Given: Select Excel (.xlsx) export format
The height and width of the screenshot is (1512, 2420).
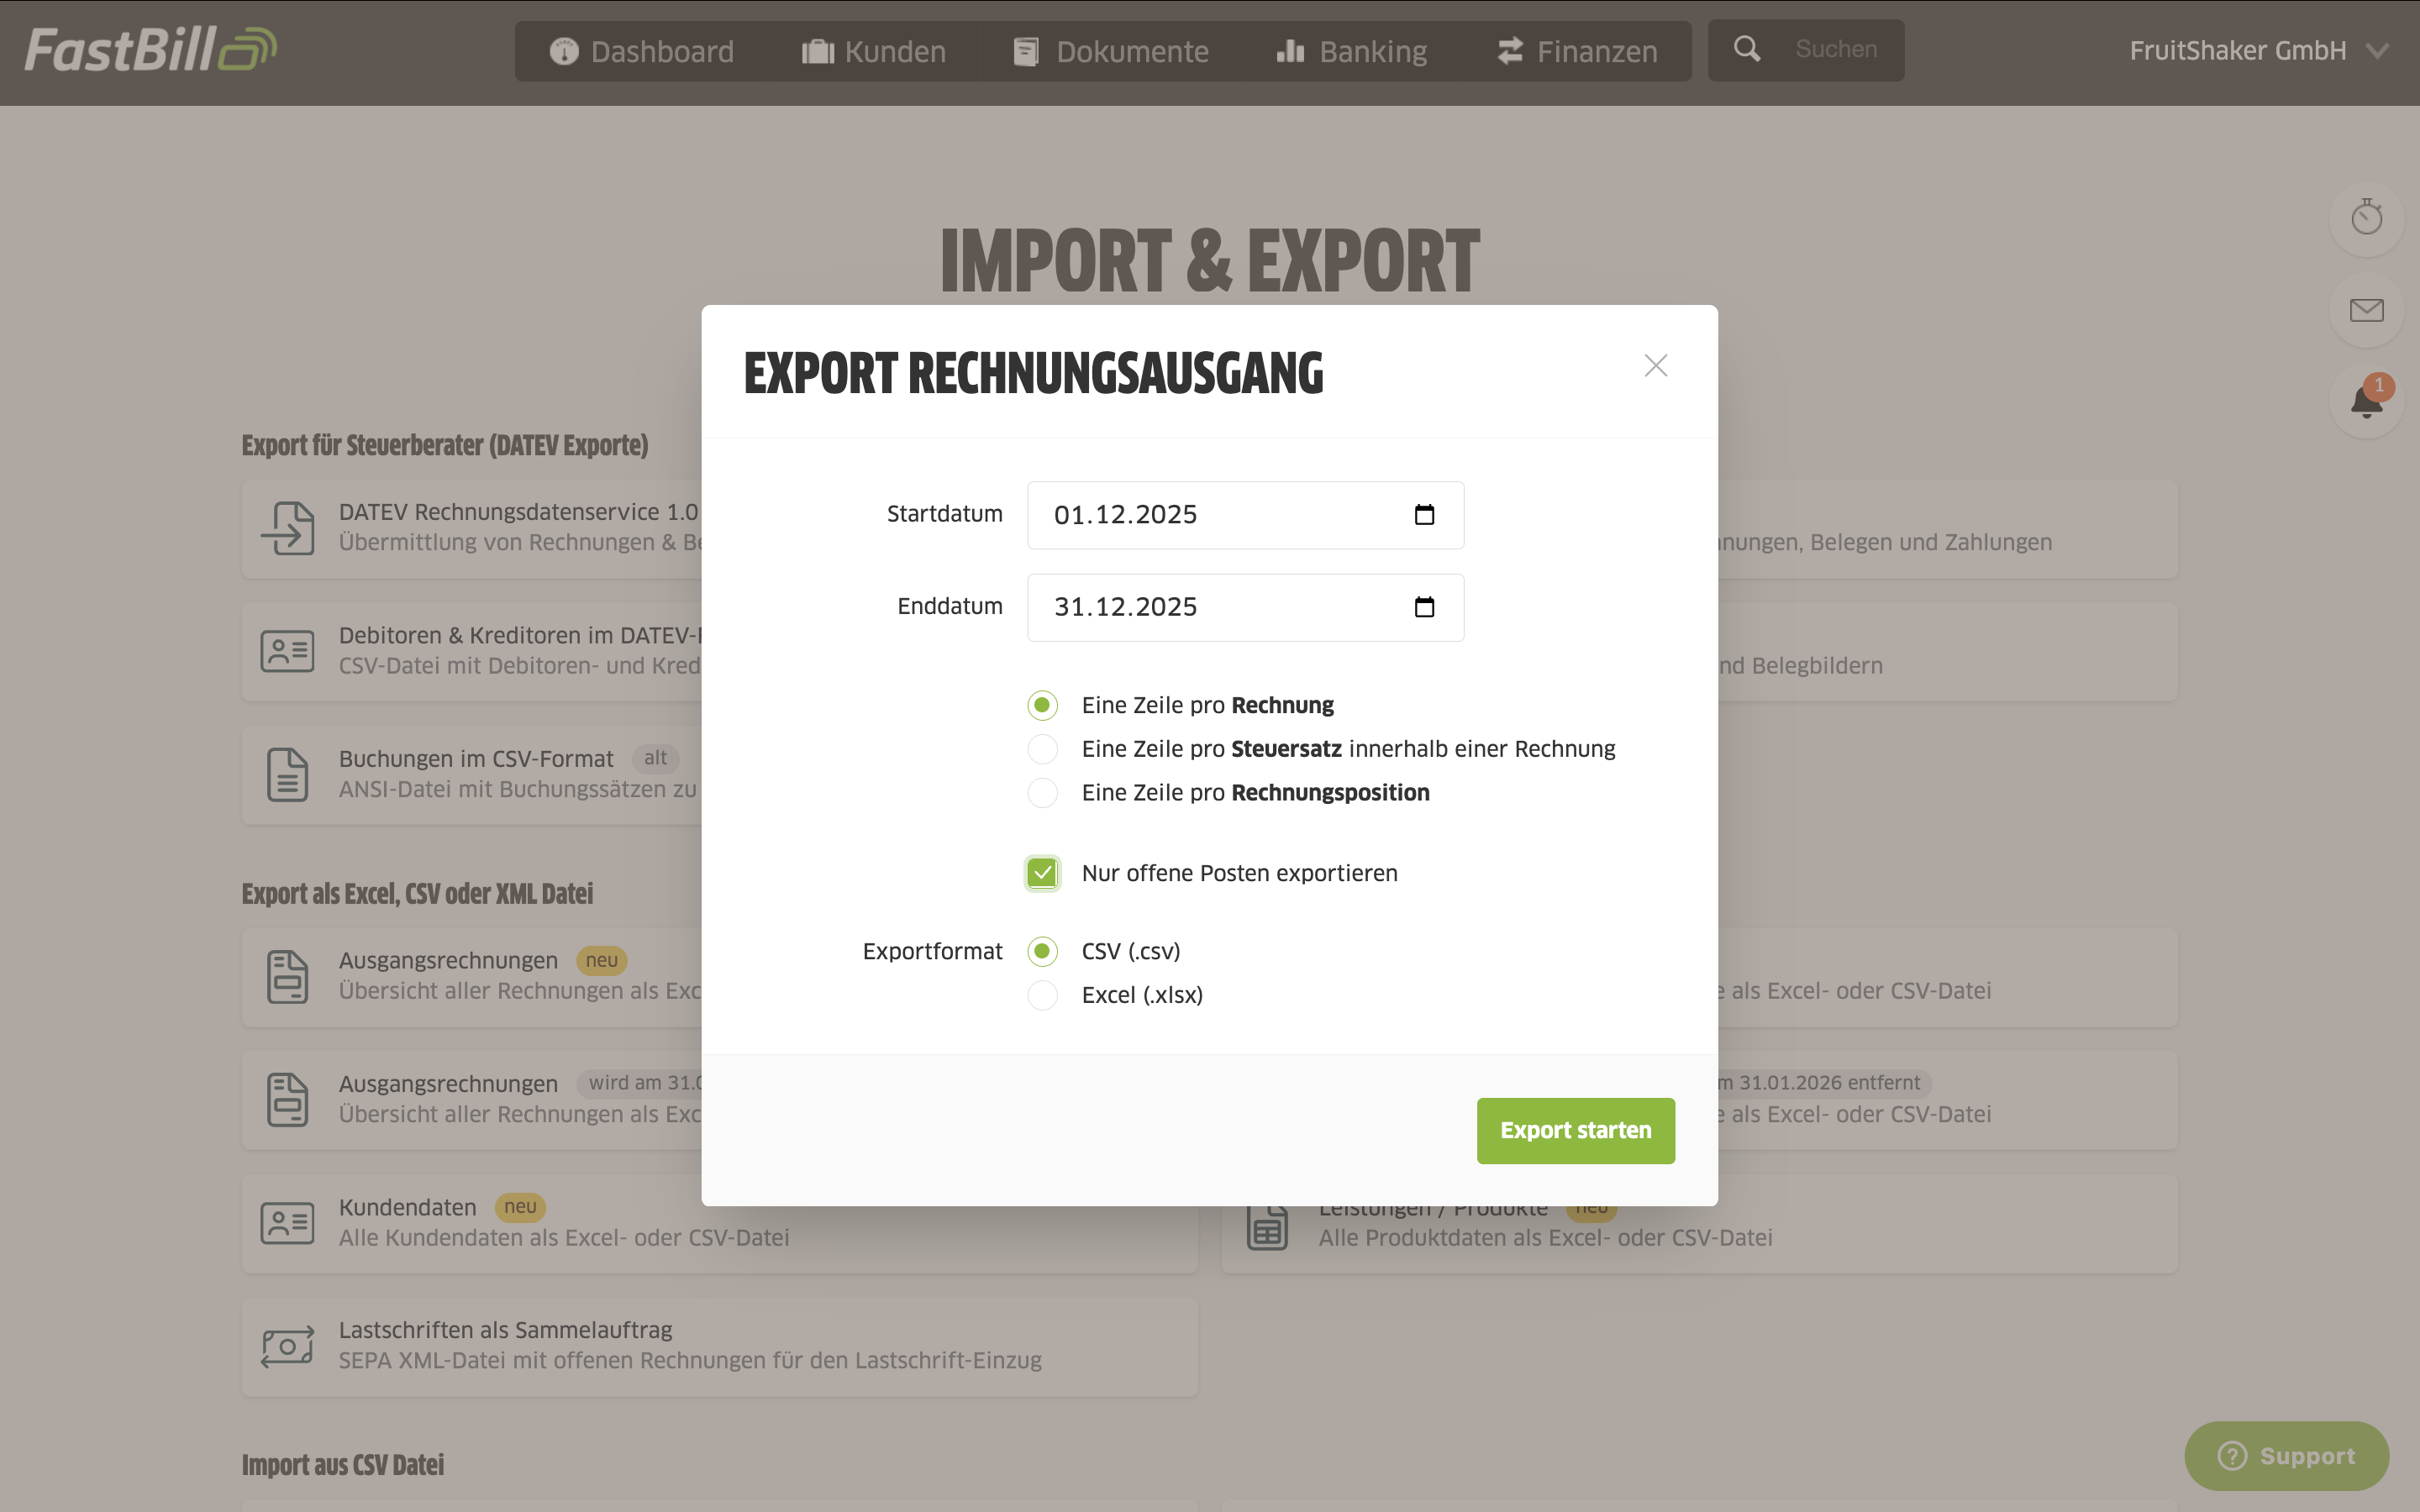Looking at the screenshot, I should point(1042,995).
